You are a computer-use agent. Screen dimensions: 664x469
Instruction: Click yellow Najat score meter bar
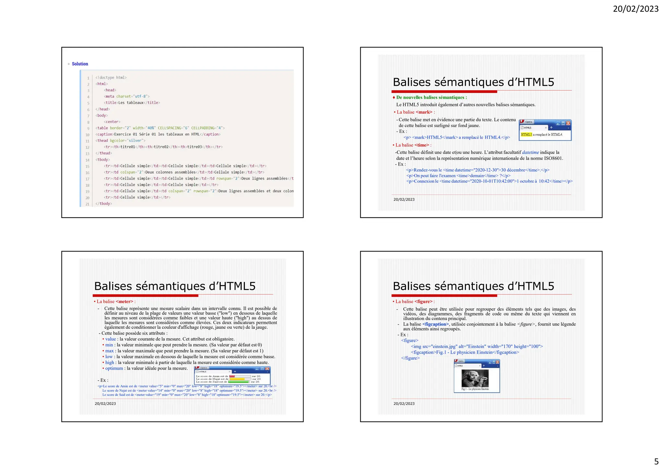[237, 379]
